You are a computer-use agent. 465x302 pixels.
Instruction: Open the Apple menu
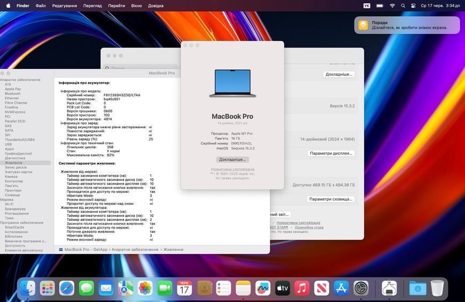click(8, 5)
